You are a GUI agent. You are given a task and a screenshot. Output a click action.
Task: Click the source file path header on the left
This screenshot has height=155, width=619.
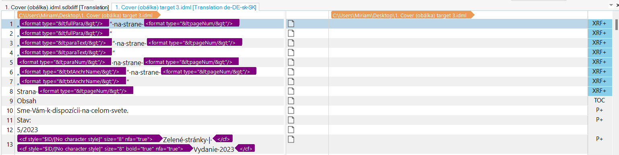[89, 15]
